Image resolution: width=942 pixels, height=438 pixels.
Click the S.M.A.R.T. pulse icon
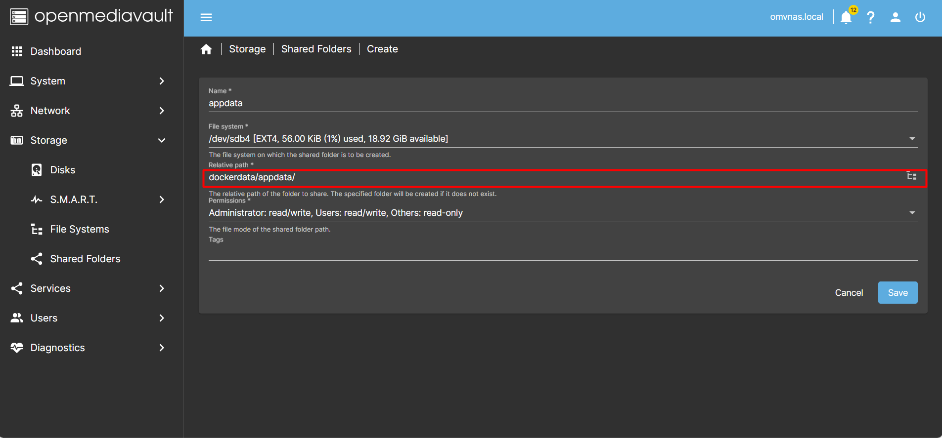[37, 199]
